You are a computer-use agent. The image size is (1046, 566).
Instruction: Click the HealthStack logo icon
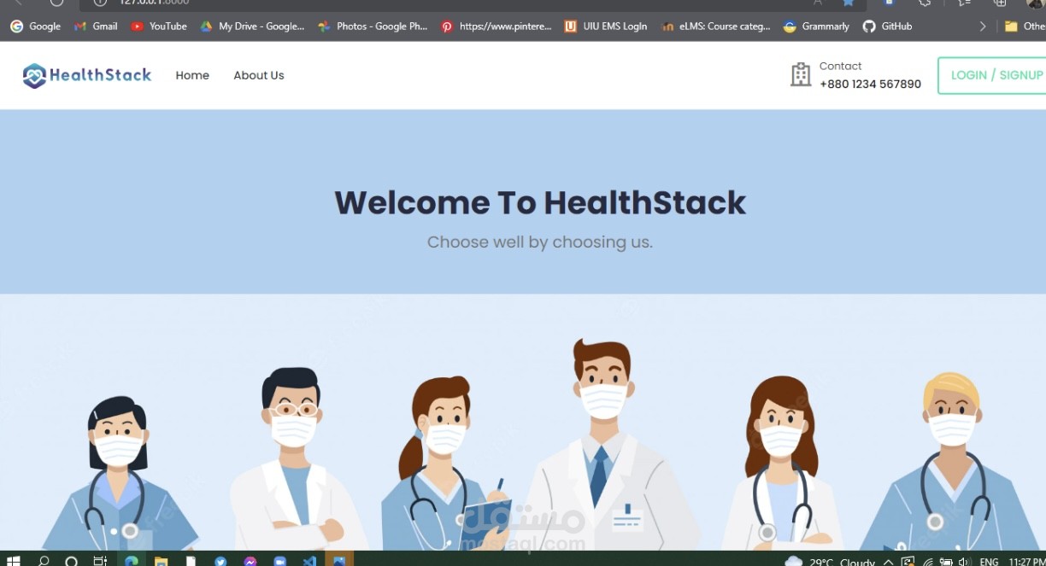click(34, 75)
